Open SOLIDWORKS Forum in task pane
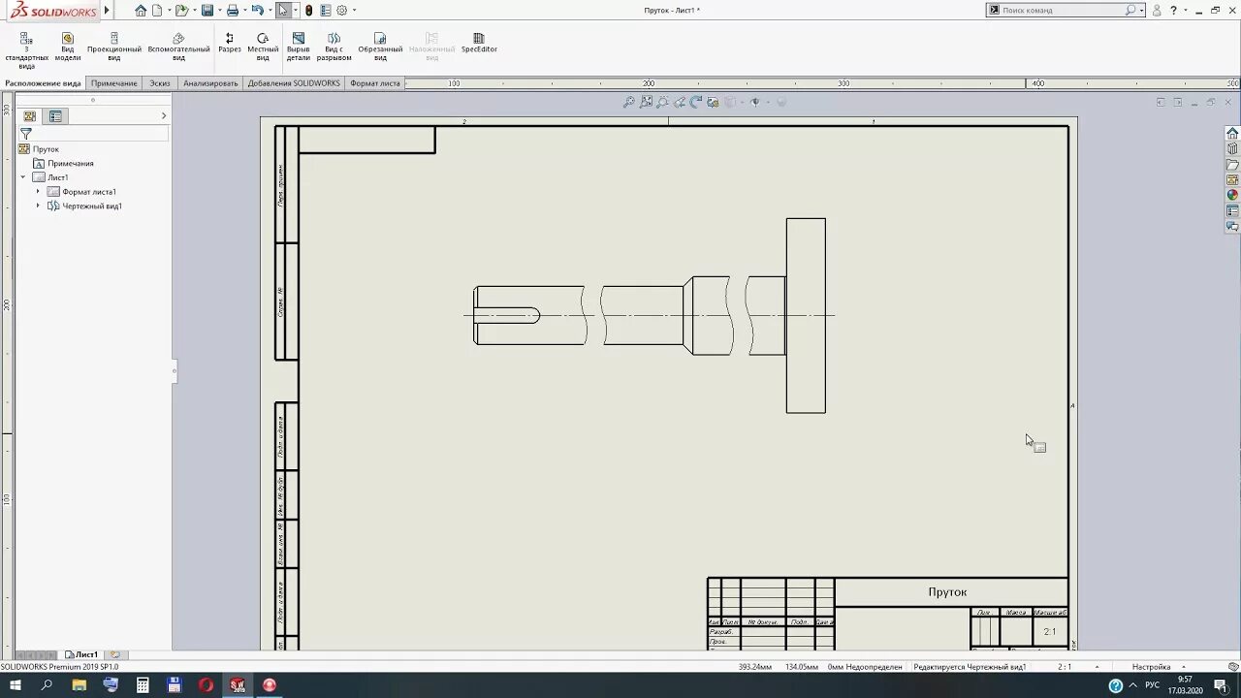1241x698 pixels. tap(1232, 226)
